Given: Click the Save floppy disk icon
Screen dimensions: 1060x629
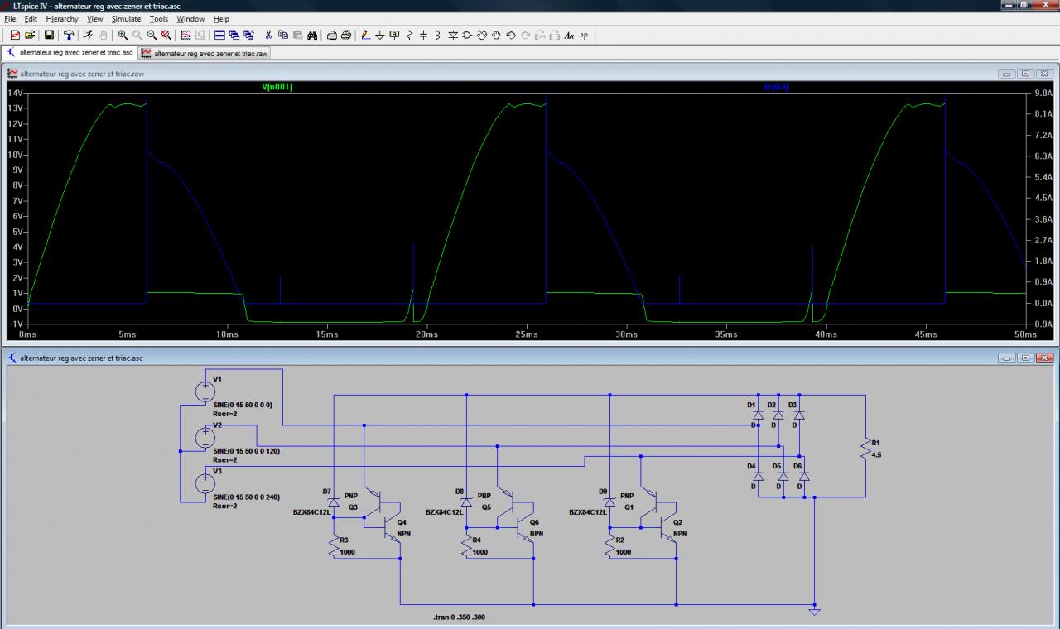Looking at the screenshot, I should click(49, 35).
